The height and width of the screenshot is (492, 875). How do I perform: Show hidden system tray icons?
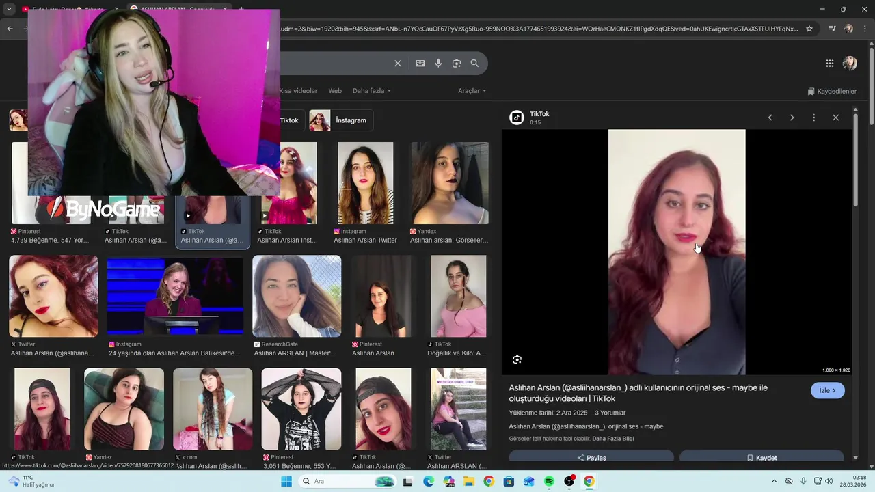tap(775, 482)
